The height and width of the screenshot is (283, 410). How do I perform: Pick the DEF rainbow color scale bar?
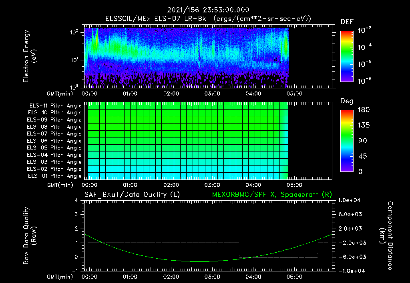(347, 56)
